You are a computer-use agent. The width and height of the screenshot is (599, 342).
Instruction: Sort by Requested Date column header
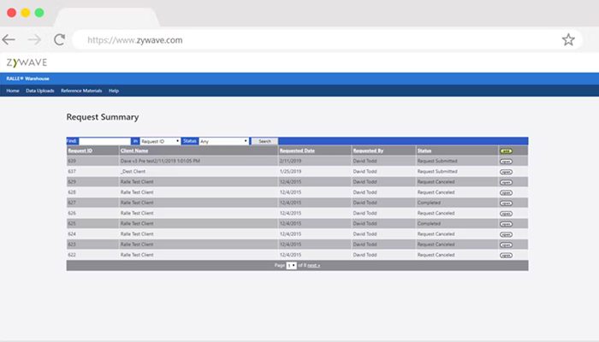point(297,150)
